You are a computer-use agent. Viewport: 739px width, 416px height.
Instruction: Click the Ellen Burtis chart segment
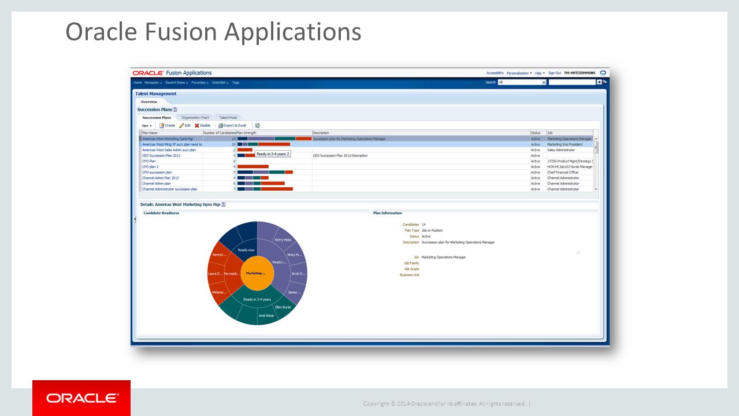(x=283, y=307)
